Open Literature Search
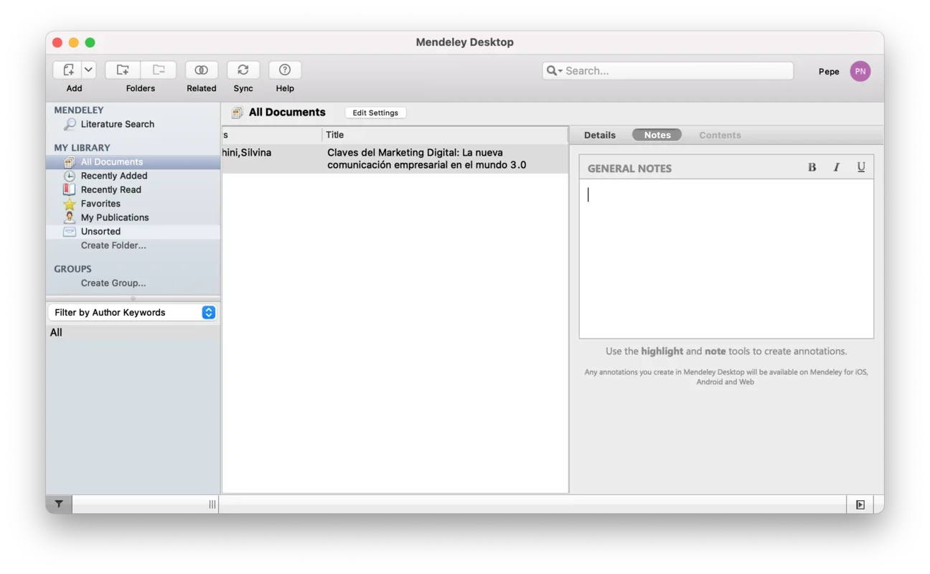This screenshot has width=930, height=574. pyautogui.click(x=117, y=124)
